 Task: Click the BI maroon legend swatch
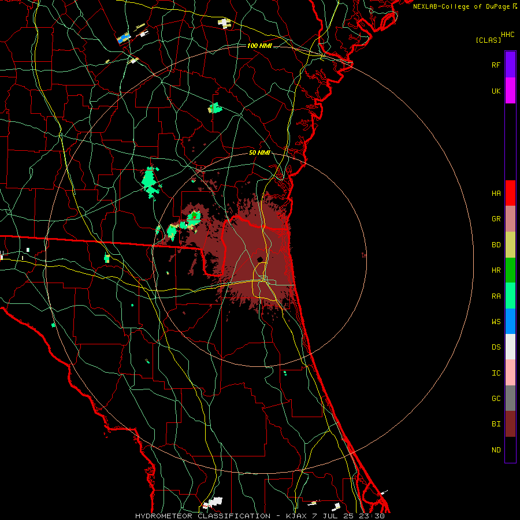click(x=510, y=424)
